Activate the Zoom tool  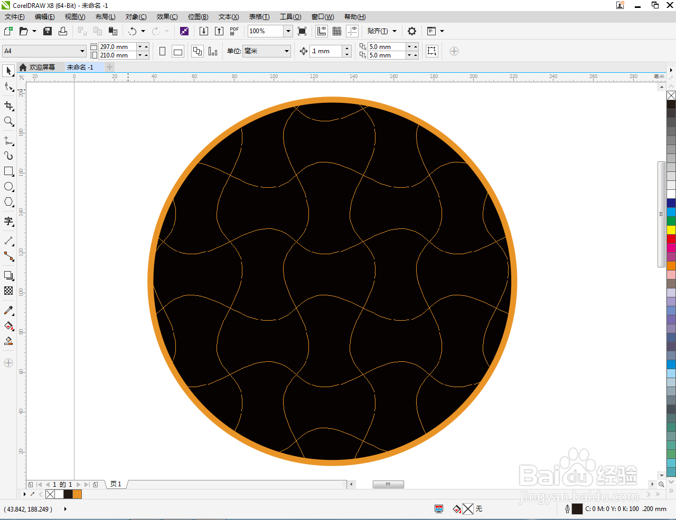click(x=8, y=121)
